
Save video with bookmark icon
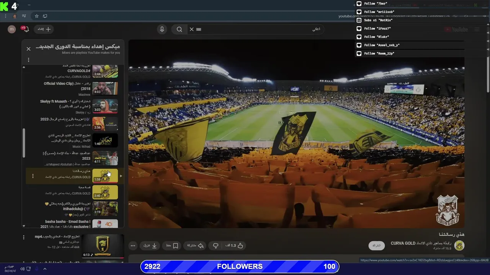coord(172,246)
